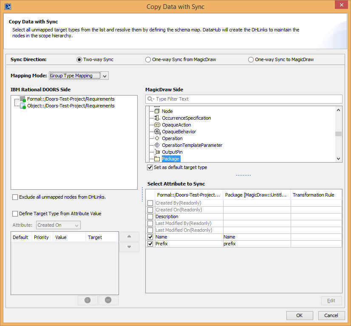Open the Mapping Mode dropdown
Screen dimensions: 351x326
(x=105, y=76)
